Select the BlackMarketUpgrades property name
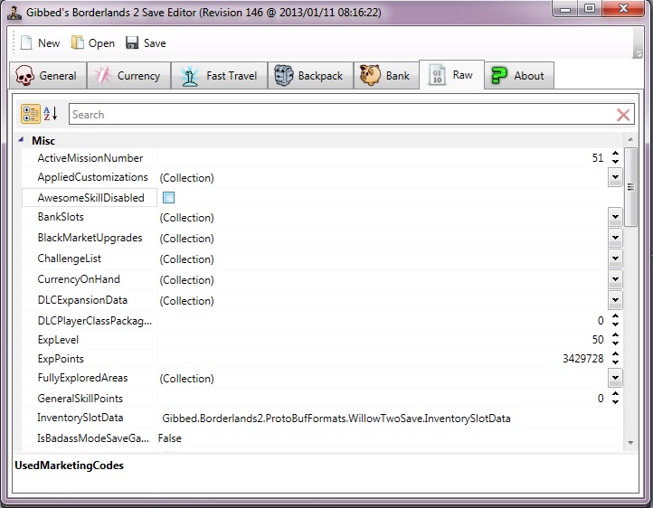The image size is (653, 508). [90, 238]
